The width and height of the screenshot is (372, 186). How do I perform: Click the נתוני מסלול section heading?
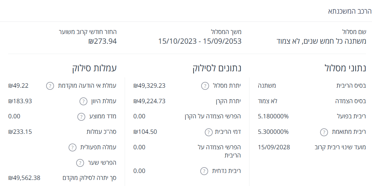click(345, 68)
